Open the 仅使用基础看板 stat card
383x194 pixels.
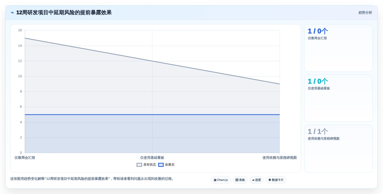[338, 98]
